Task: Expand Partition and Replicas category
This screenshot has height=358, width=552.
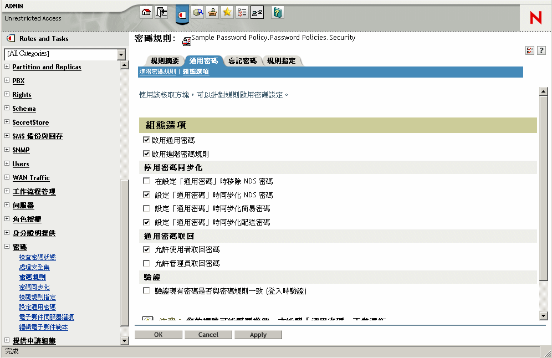Action: point(7,66)
